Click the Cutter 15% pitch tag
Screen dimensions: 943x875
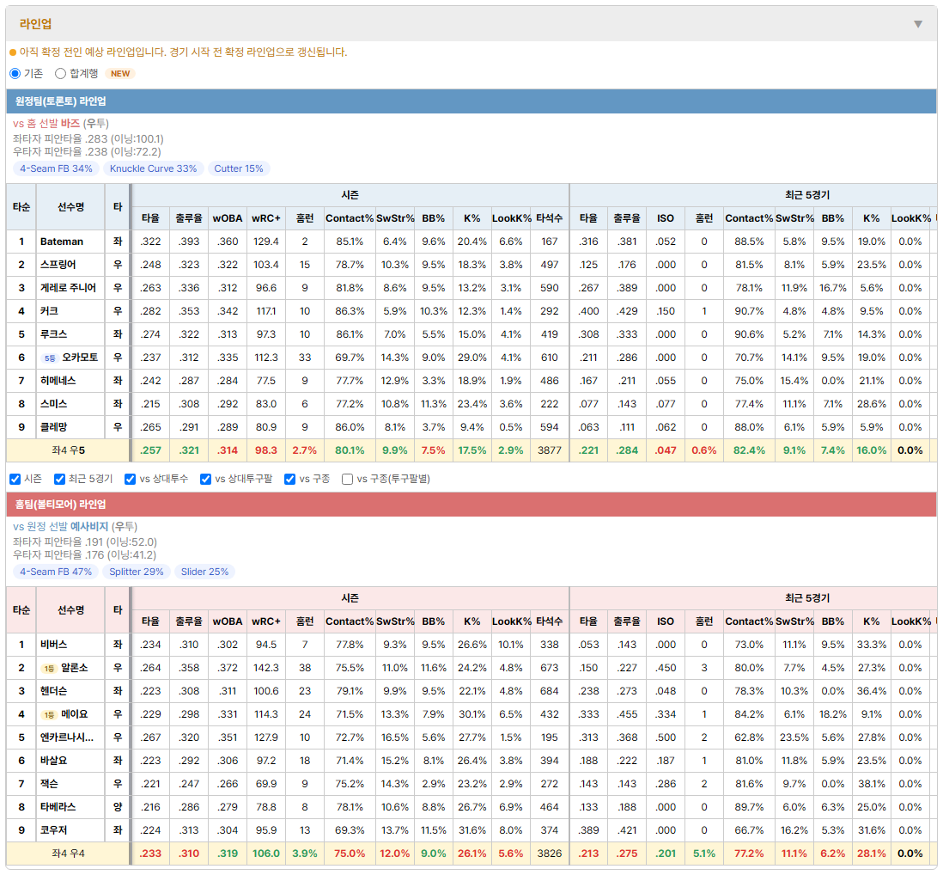coord(239,168)
